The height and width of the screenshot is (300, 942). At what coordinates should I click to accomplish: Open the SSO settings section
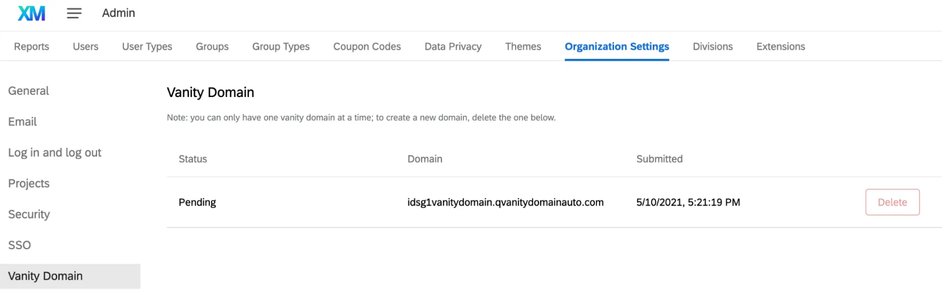point(19,245)
